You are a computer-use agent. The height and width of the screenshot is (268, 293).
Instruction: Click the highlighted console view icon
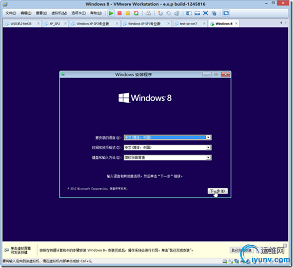coord(226,13)
